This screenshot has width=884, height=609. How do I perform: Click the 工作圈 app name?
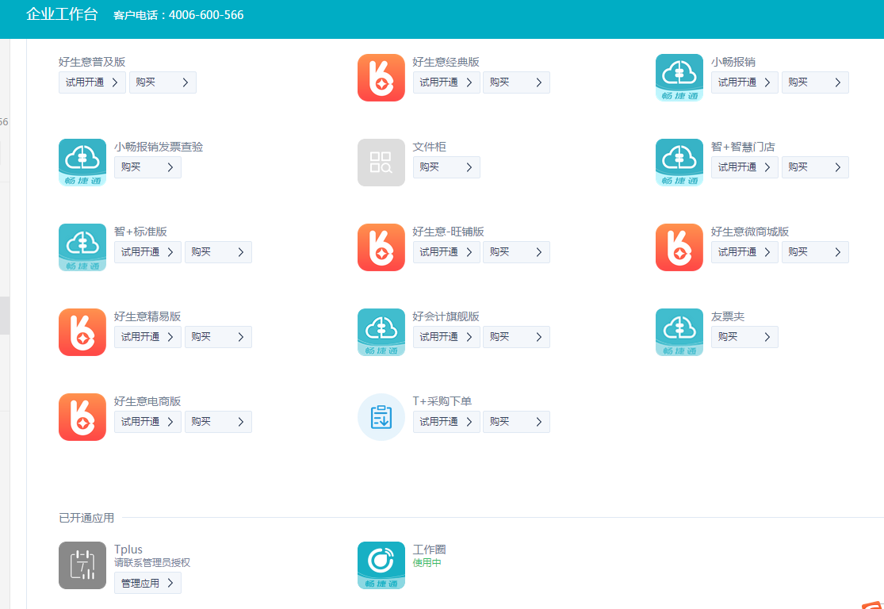click(429, 550)
